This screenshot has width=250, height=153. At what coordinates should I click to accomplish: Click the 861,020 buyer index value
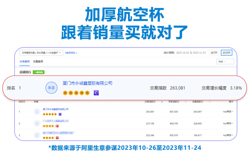point(174,112)
